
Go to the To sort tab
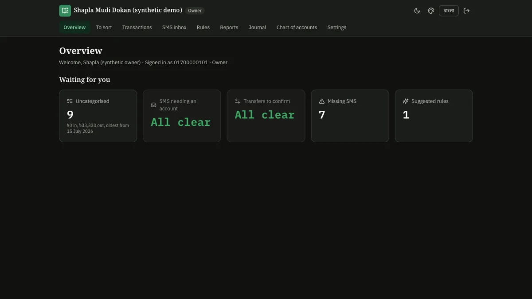click(x=104, y=27)
